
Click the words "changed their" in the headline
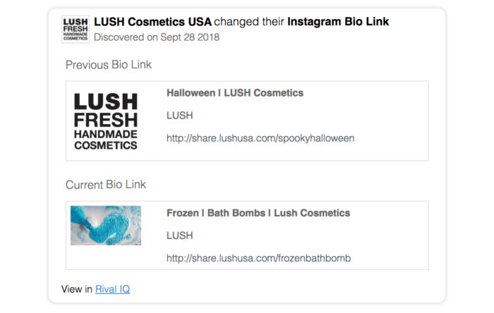[250, 22]
